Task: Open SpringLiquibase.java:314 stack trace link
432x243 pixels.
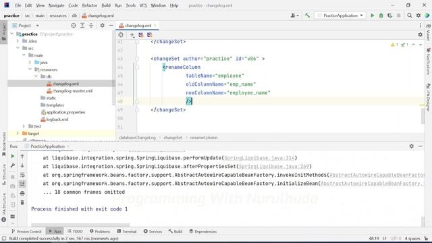Action: 259,158
